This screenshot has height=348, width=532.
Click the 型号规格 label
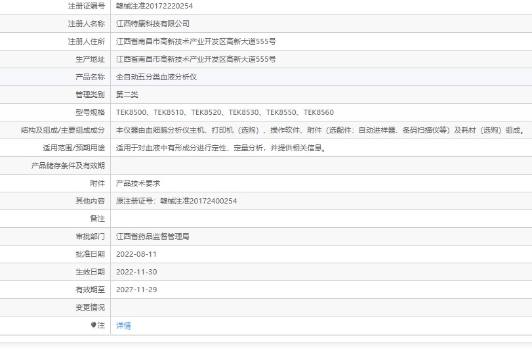click(91, 112)
